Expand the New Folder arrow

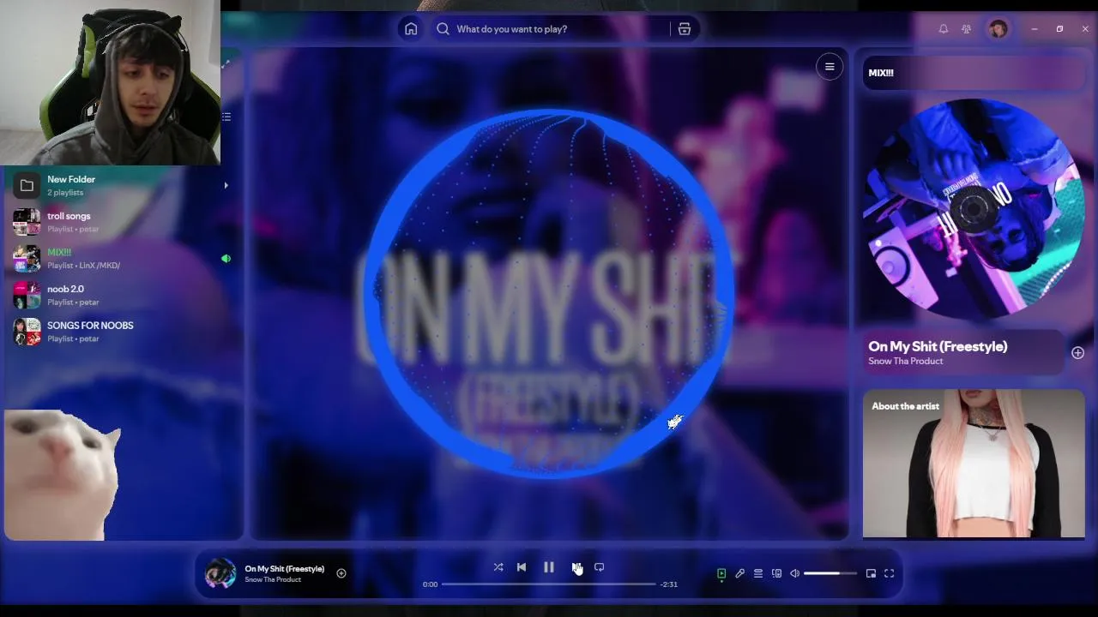[x=226, y=185]
